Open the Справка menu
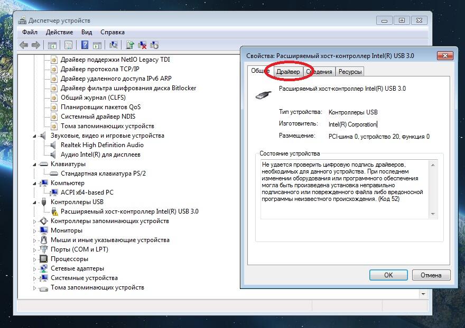This screenshot has height=328, width=465. coord(113,32)
